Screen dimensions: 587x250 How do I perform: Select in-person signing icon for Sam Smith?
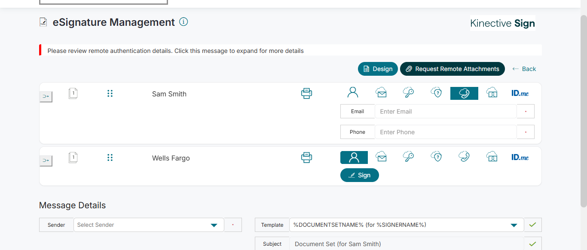[353, 93]
